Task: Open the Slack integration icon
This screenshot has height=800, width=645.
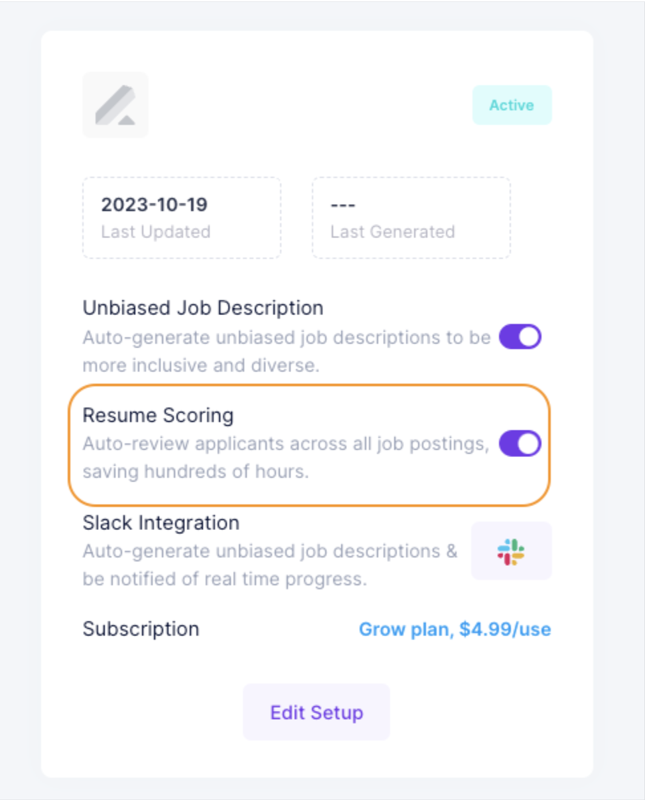Action: point(512,551)
